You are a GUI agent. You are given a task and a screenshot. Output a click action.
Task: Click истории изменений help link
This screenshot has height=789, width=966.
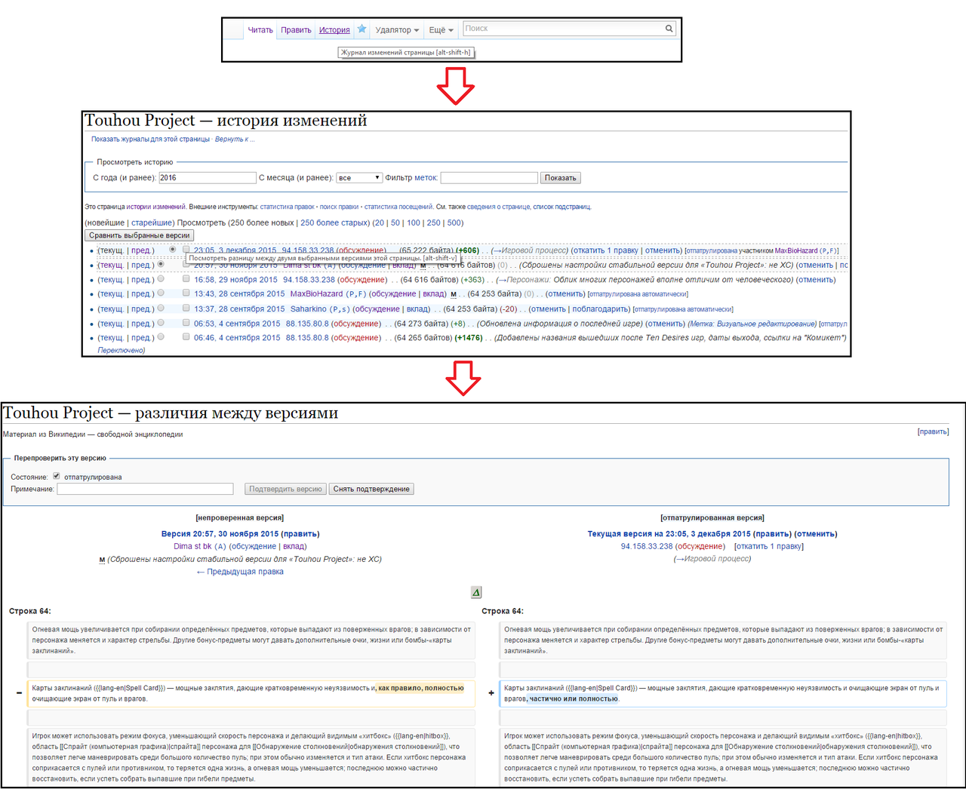pos(155,207)
